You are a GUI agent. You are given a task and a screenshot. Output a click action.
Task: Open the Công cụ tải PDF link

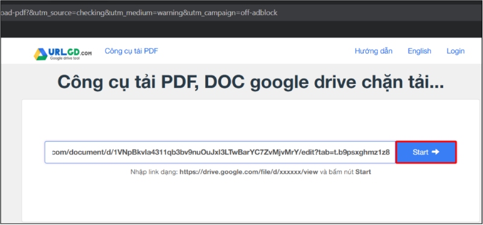click(x=131, y=51)
